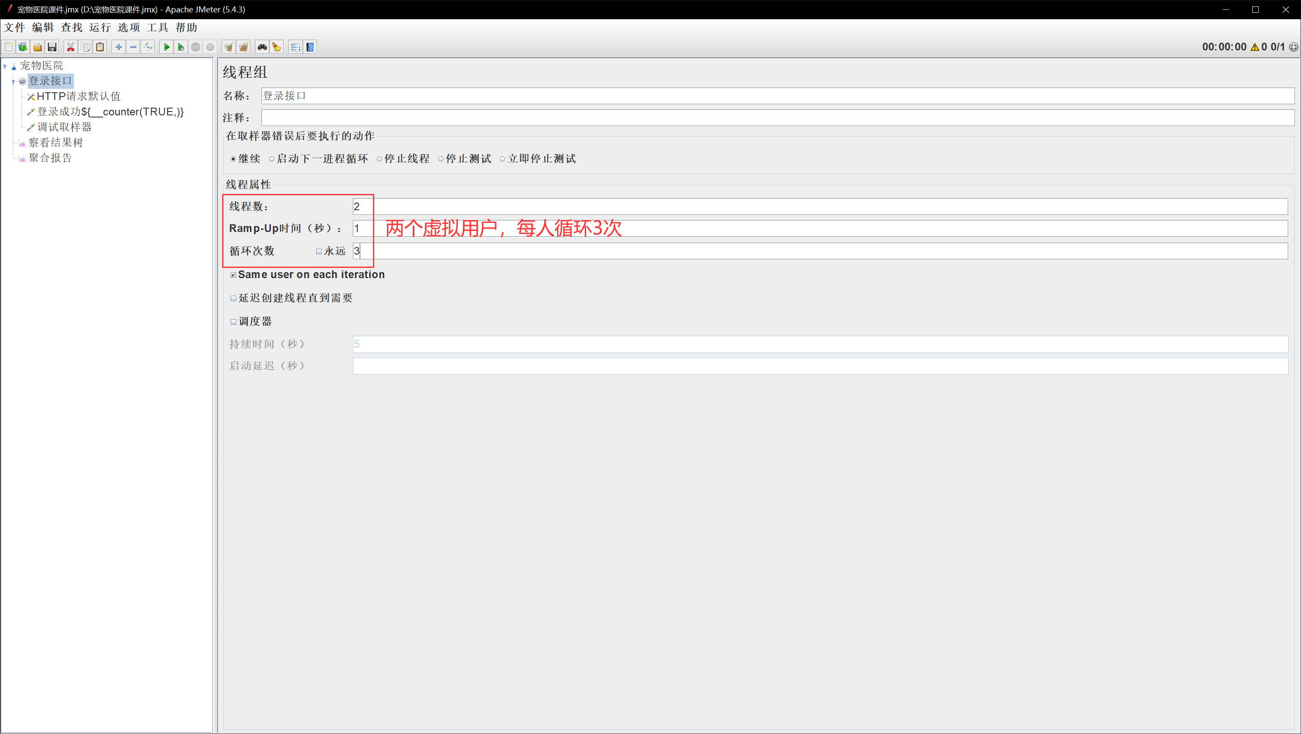Click the Clear All double-broom icon
Viewport: 1301px width, 734px height.
tap(244, 47)
